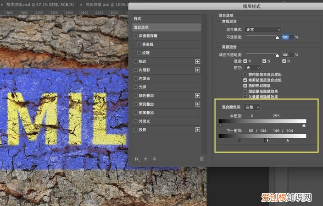Open the 混合颜色带 blend-if channel dropdown
Viewport: 323px width, 206px height.
252,107
